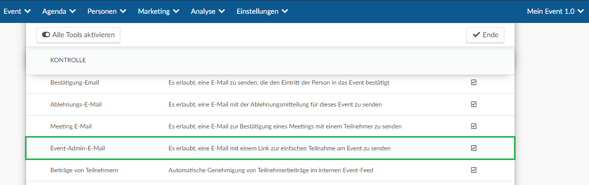
Task: Open the Analyse menu
Action: (x=208, y=11)
